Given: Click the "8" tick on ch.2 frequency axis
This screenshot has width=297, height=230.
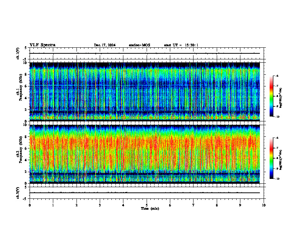Looking at the screenshot, I should click(x=26, y=137).
